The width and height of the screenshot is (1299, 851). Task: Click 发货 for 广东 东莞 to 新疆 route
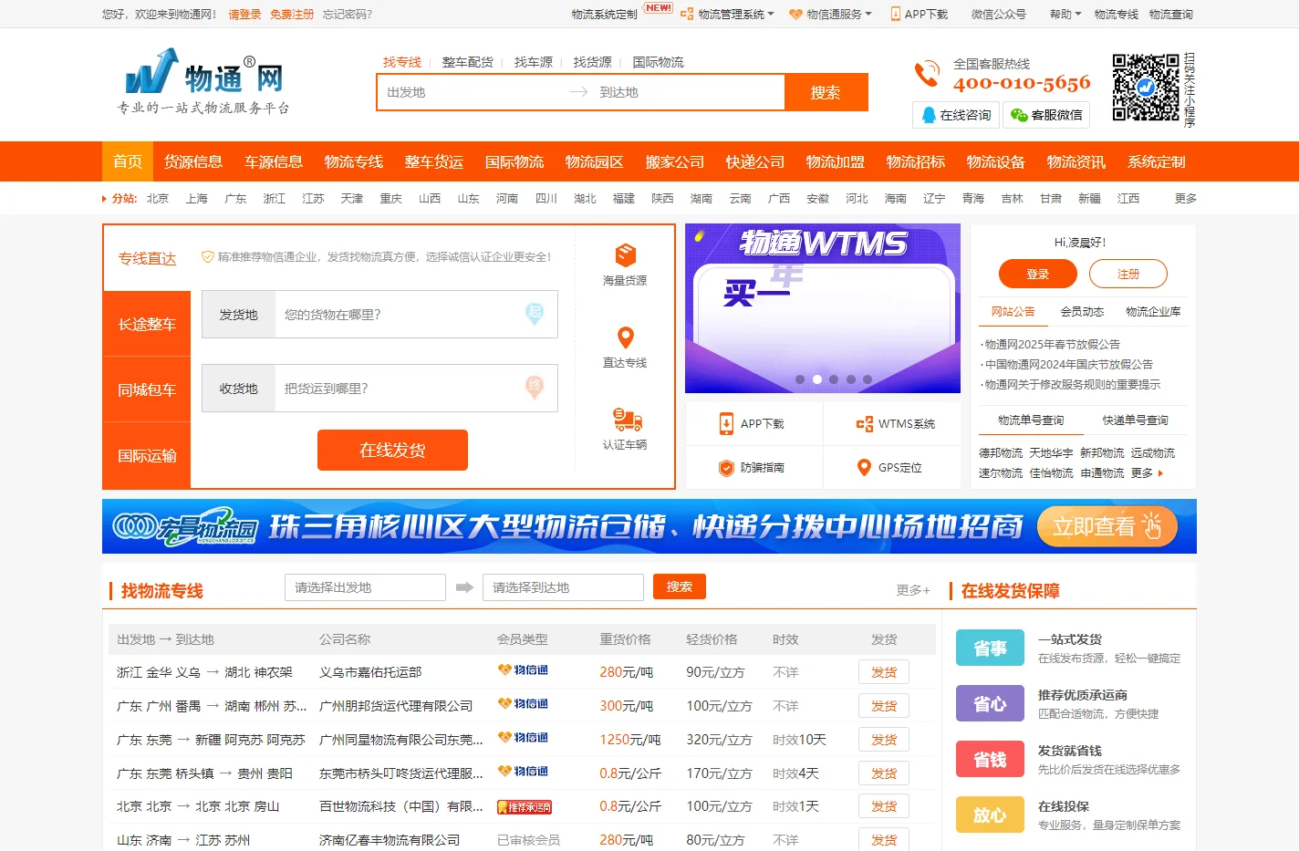[x=884, y=740]
